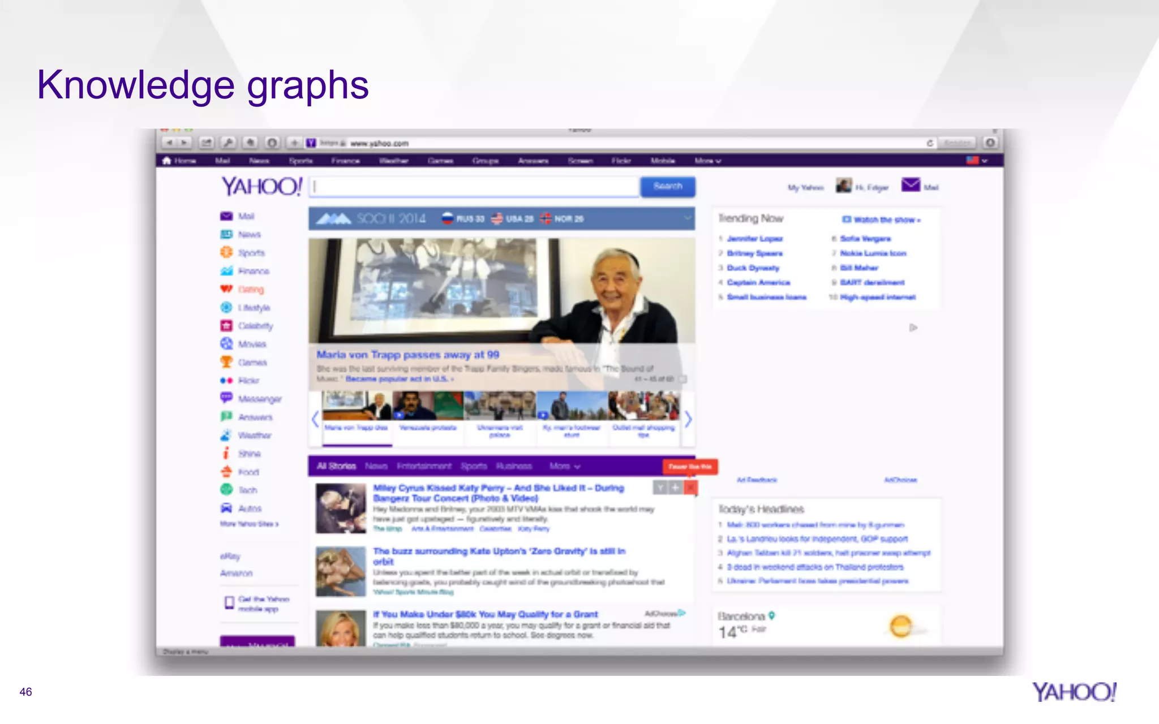Open the Miley Cyrus story thumbnail
The width and height of the screenshot is (1159, 724).
coord(341,508)
